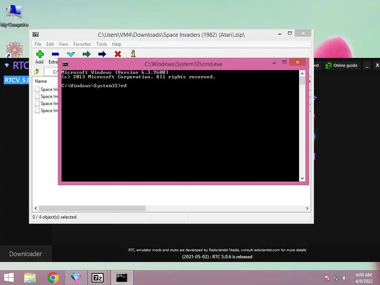Click the dark blue Move arrow icon

point(102,54)
